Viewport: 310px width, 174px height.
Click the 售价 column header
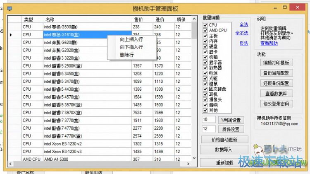coord(142,19)
